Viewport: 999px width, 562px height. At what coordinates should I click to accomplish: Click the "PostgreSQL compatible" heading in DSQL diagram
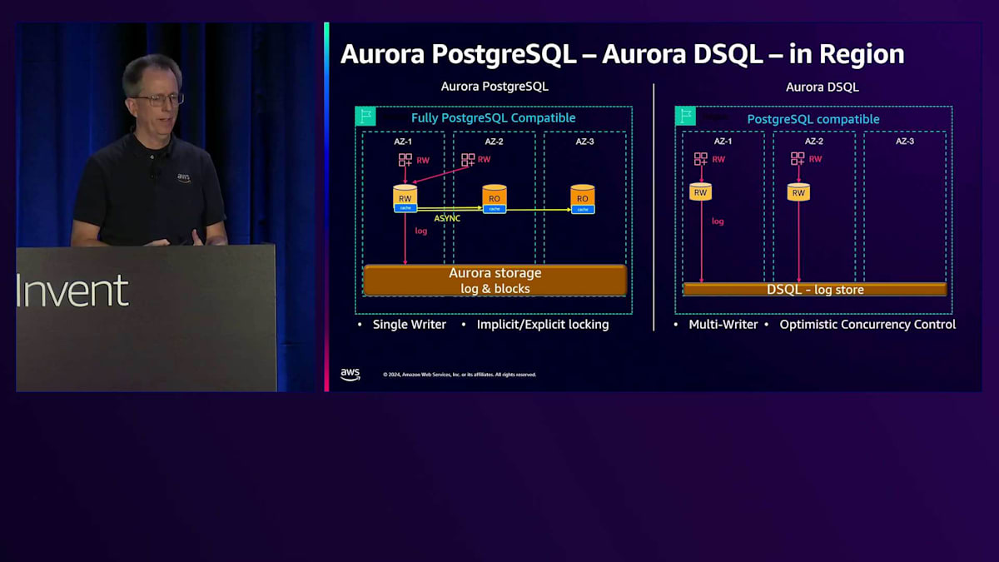(x=813, y=119)
